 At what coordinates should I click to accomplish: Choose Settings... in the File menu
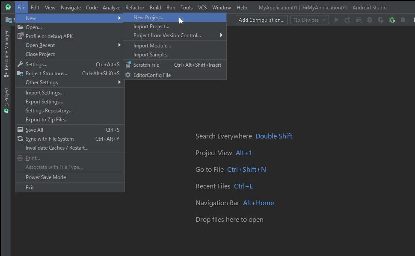[x=36, y=65]
